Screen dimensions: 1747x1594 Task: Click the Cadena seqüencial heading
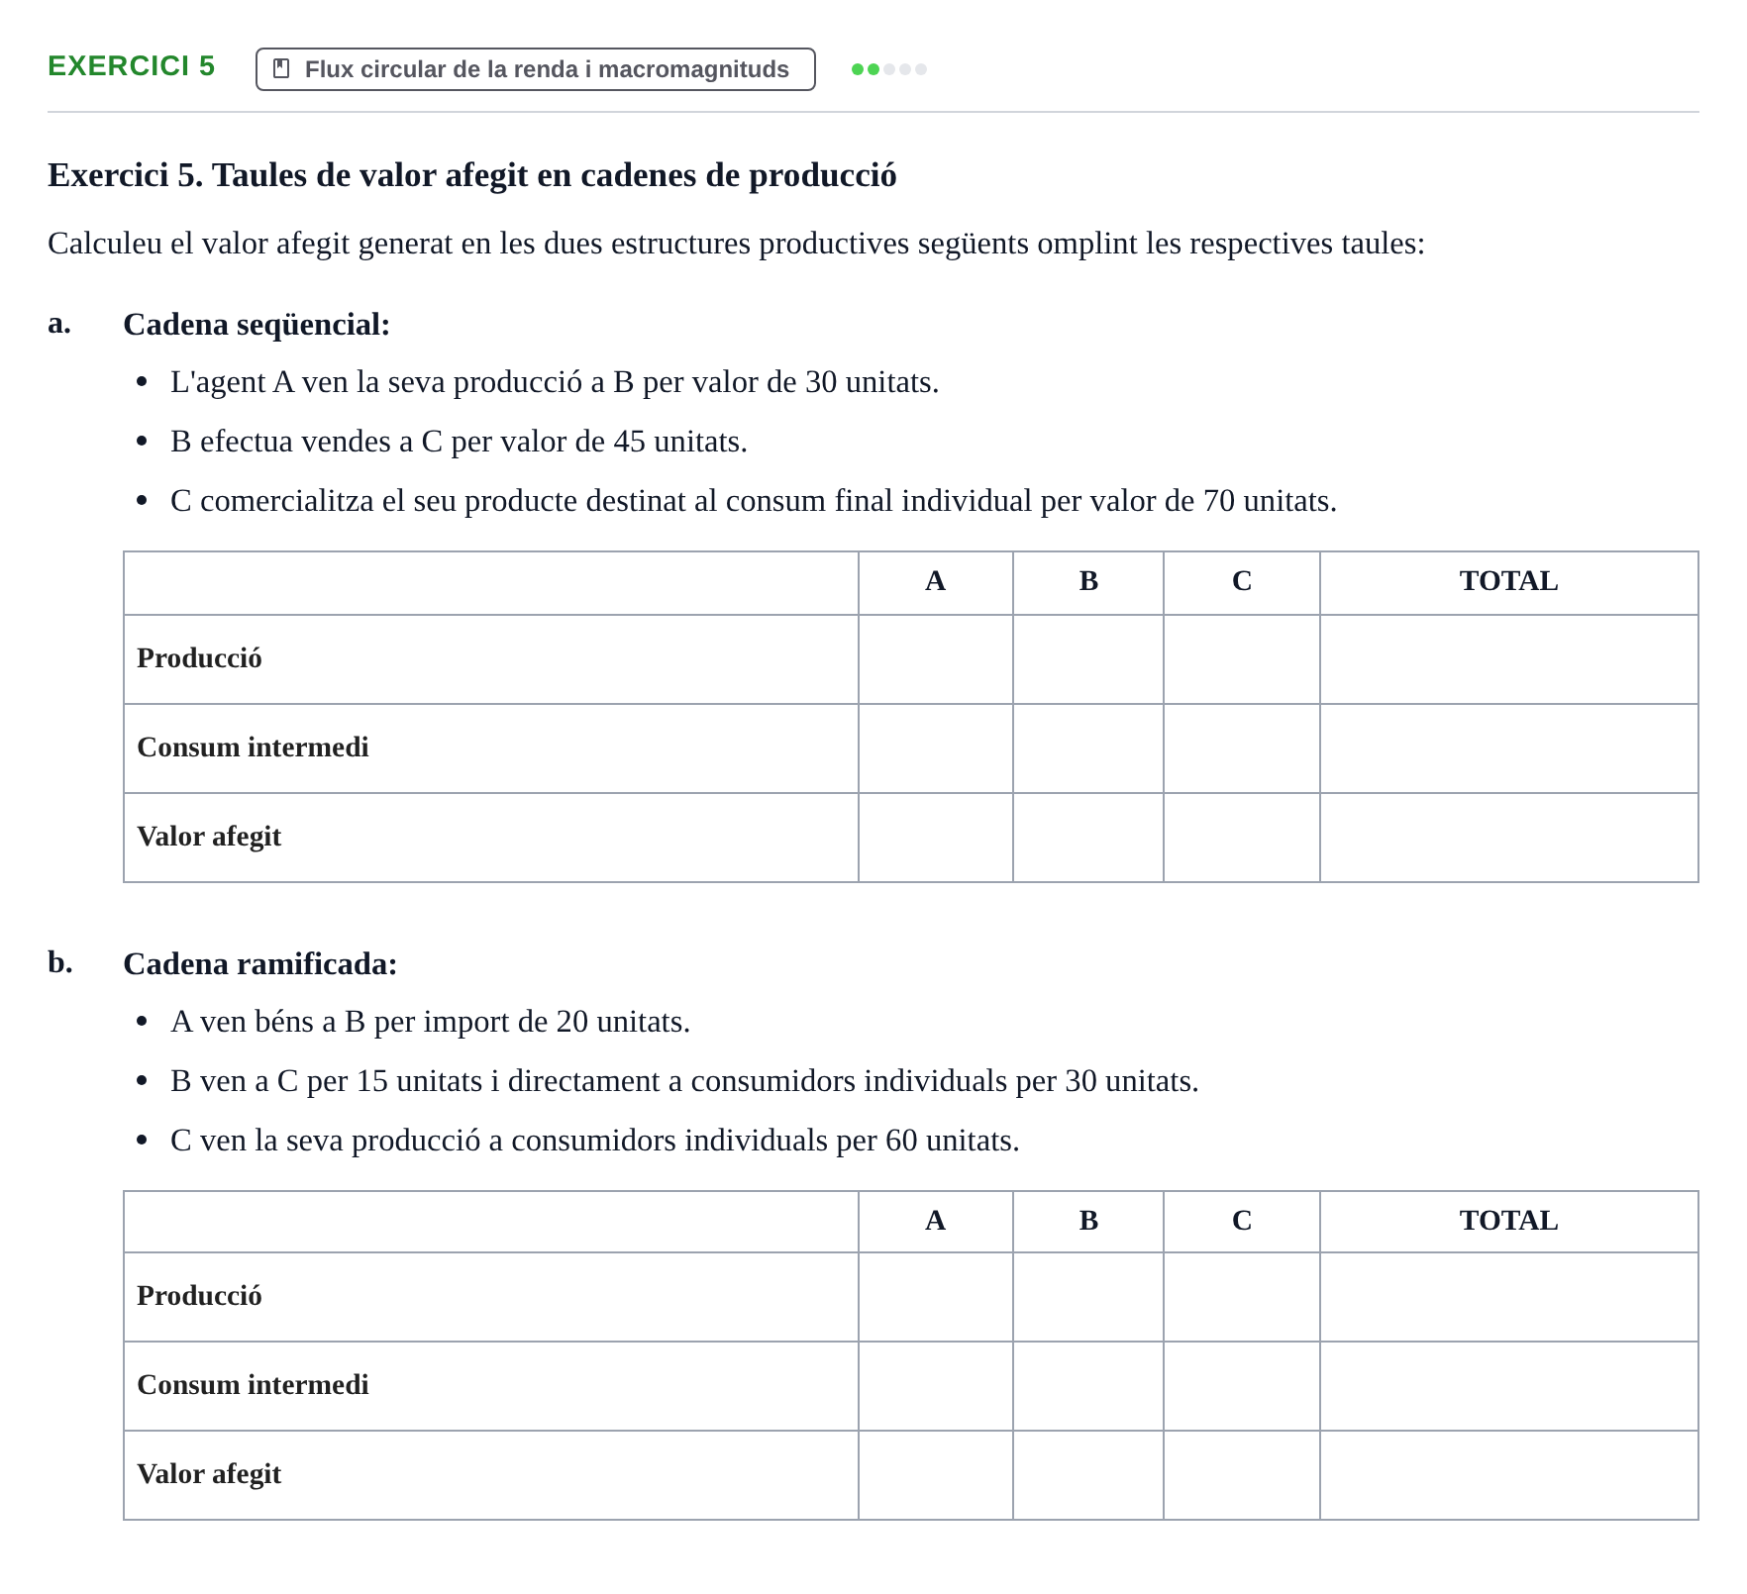pyautogui.click(x=257, y=324)
